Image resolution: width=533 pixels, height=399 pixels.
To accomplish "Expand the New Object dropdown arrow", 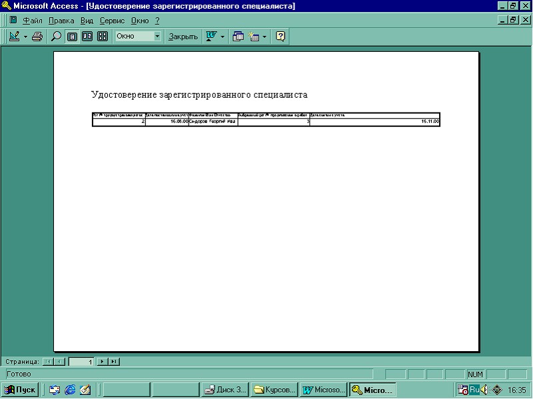I will point(265,37).
